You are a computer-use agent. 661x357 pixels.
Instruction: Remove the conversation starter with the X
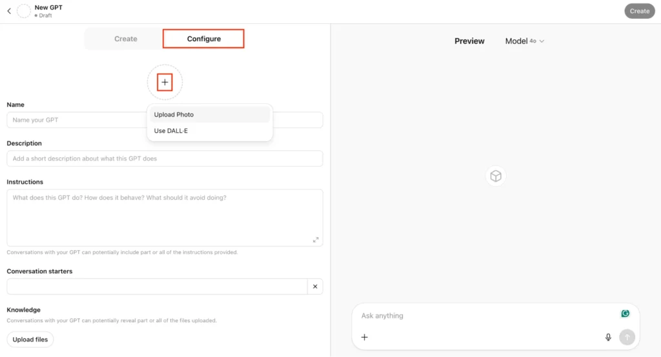coord(315,286)
